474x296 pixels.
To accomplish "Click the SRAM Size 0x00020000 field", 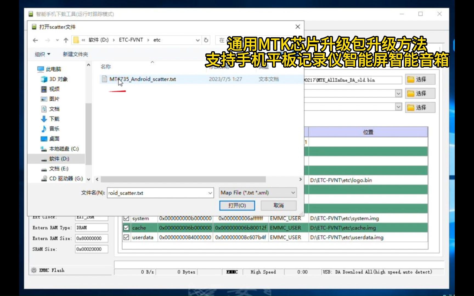I will pos(91,249).
